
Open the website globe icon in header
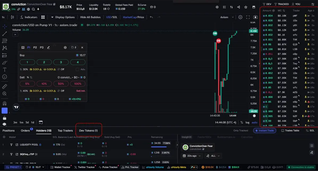click(28, 9)
